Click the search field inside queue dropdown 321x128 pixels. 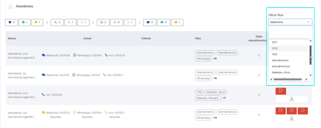(x=290, y=32)
